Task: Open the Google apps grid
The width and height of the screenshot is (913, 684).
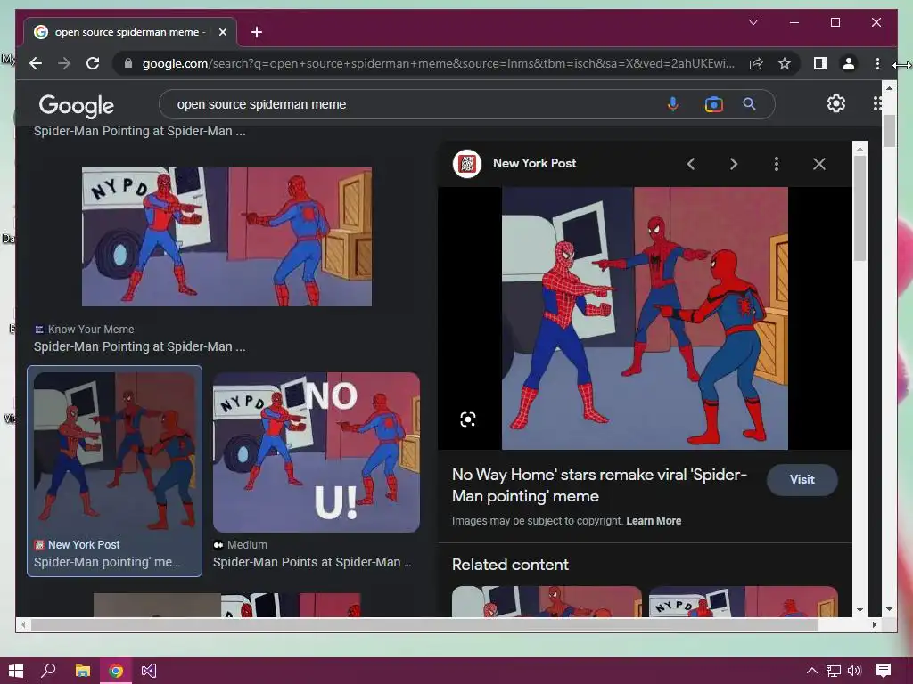Action: (877, 103)
